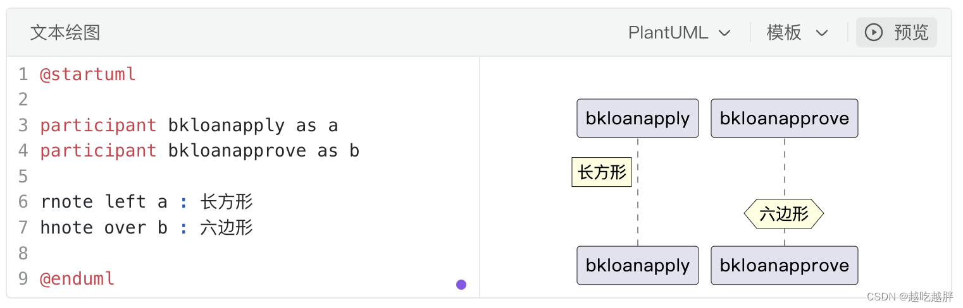The width and height of the screenshot is (963, 308).
Task: Place cursor on participant bkloanapply line
Action: (189, 126)
